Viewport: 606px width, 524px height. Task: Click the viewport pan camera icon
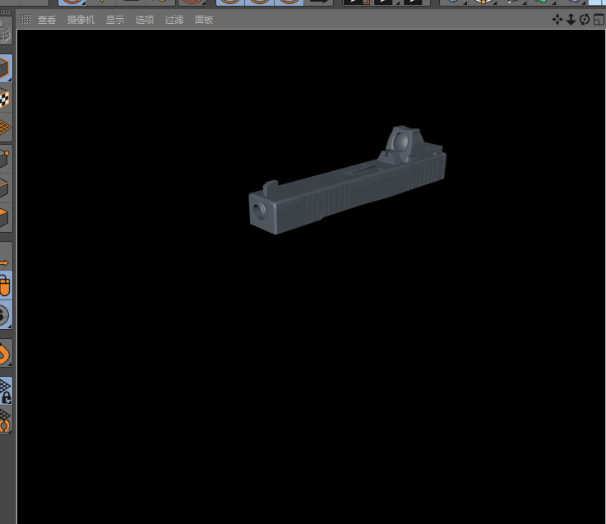click(x=557, y=19)
